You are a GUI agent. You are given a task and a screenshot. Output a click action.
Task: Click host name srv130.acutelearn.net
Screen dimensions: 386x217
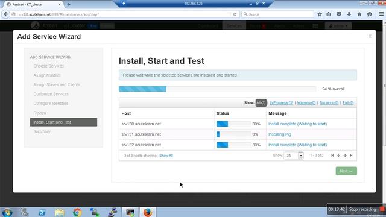[x=141, y=124]
